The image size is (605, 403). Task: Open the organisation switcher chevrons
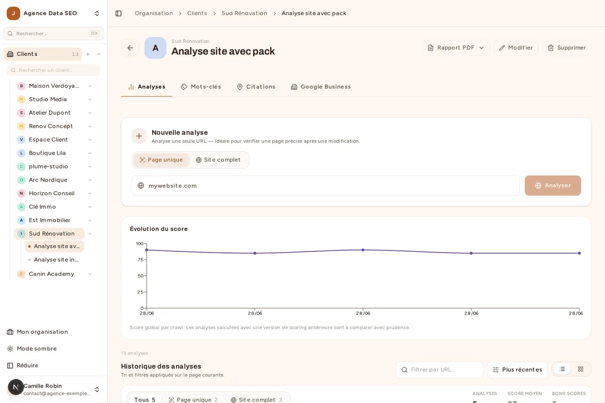point(97,13)
